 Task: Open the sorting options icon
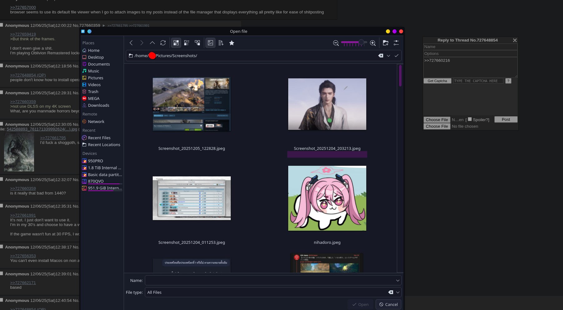[221, 43]
